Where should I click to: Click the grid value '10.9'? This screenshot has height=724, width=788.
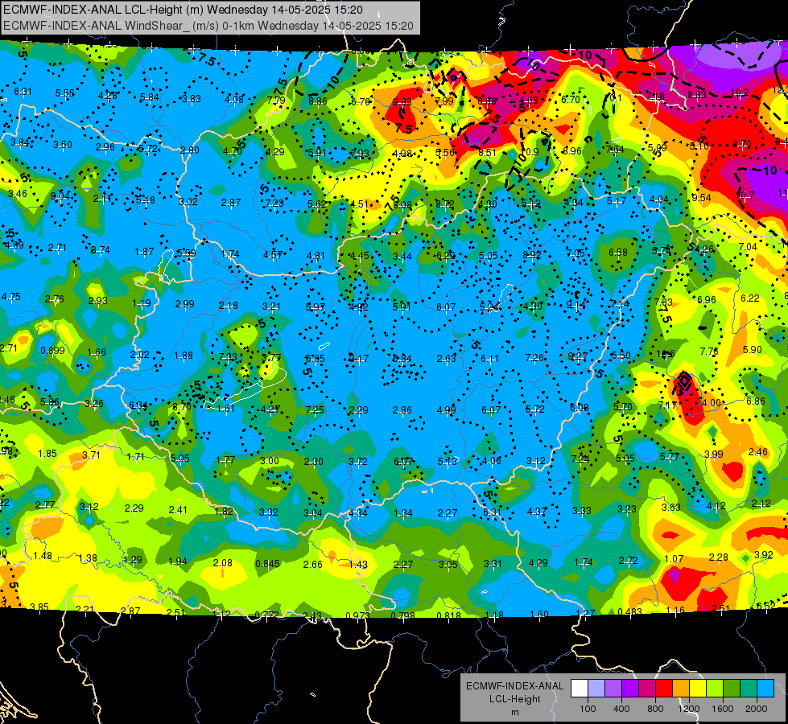[530, 152]
